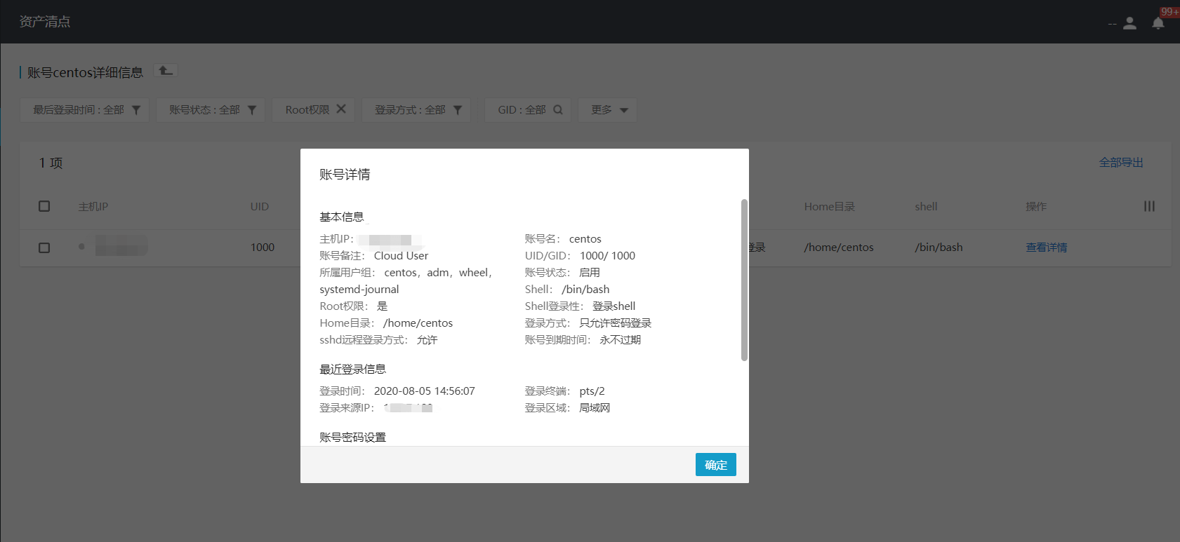
Task: Click the 永不过期 expiry value
Action: 621,340
